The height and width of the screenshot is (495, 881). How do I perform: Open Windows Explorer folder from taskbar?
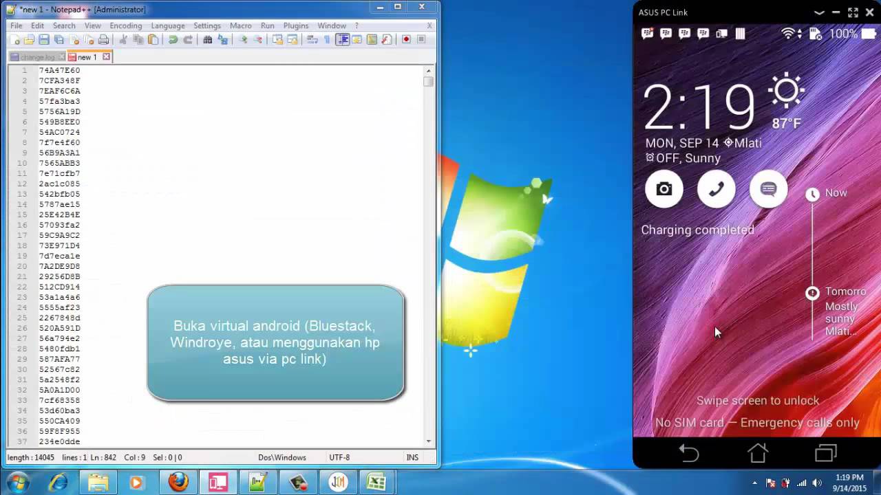(x=98, y=483)
